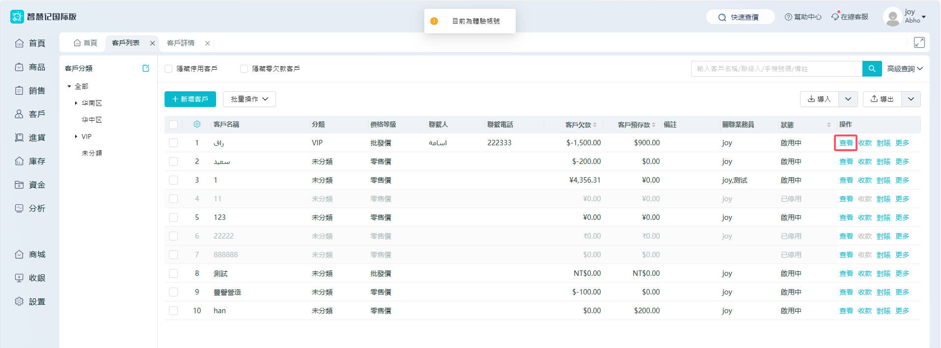Focus the customer name search field
The image size is (941, 348).
click(776, 69)
